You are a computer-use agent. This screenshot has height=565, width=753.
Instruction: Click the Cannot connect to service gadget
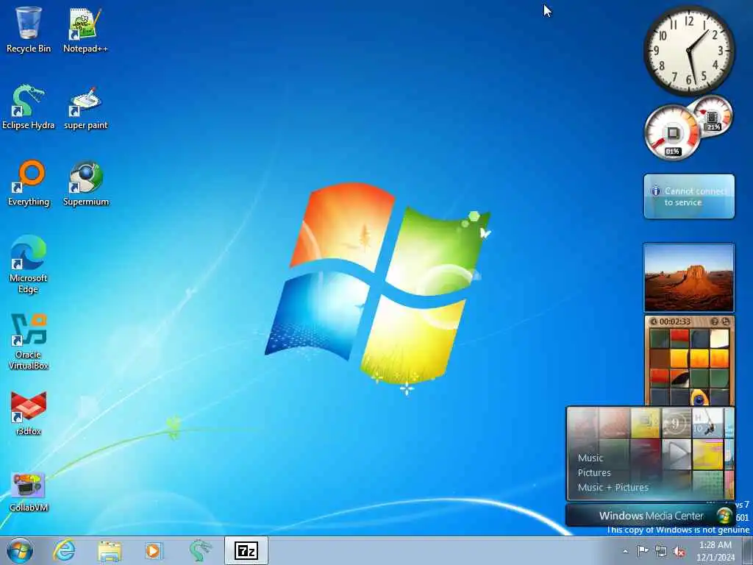click(689, 196)
